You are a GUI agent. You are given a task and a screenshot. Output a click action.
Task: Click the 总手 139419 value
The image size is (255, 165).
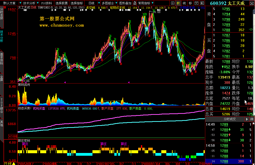[x=224, y=77]
